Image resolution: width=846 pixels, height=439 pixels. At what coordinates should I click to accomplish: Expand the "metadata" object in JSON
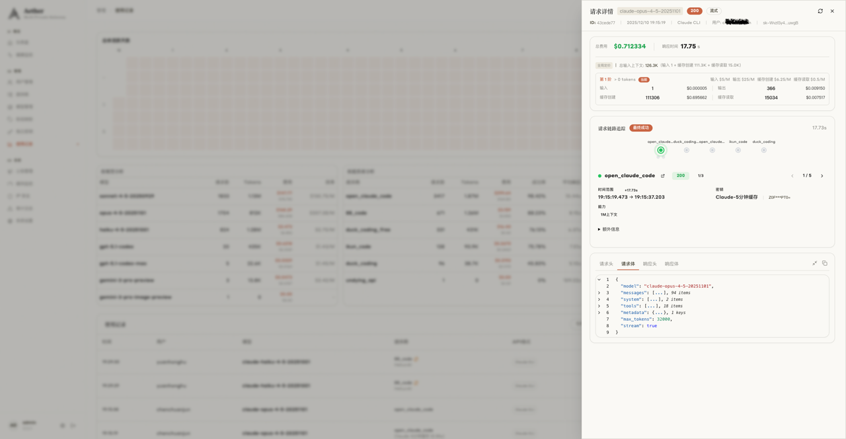(599, 313)
